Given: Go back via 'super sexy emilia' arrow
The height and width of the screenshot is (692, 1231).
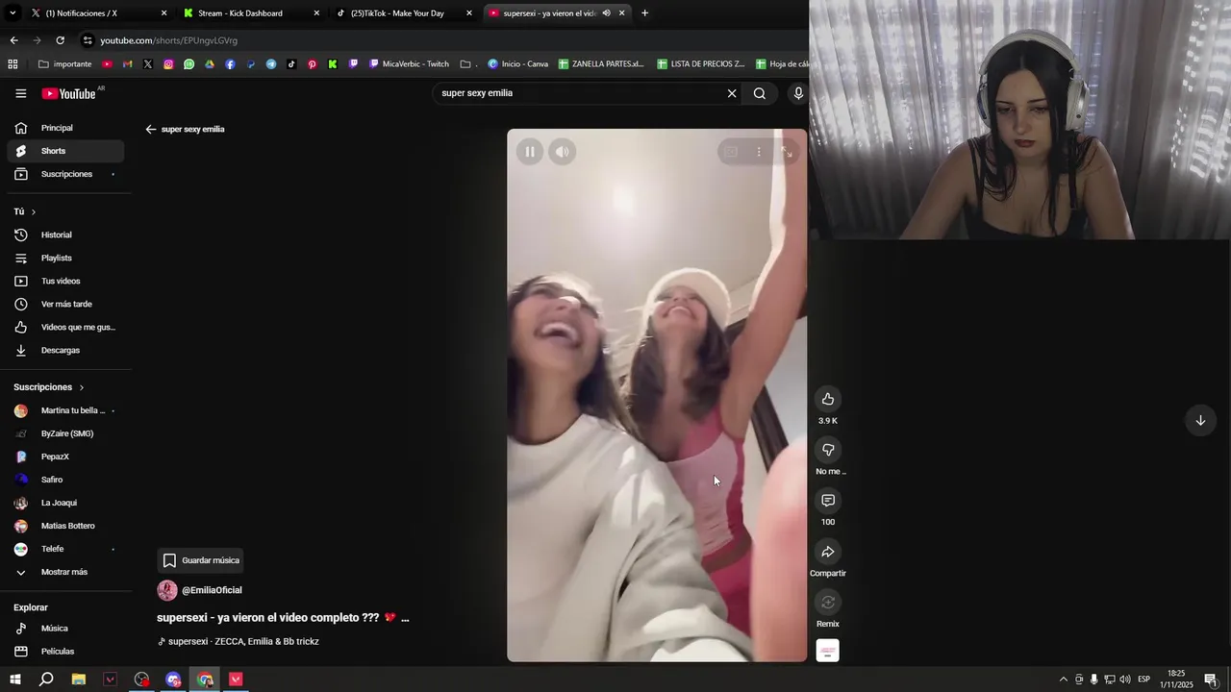Looking at the screenshot, I should tap(151, 129).
